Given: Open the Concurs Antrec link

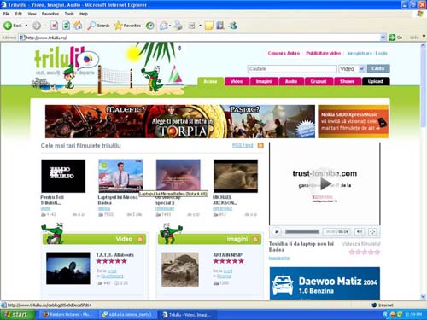Looking at the screenshot, I should point(284,53).
